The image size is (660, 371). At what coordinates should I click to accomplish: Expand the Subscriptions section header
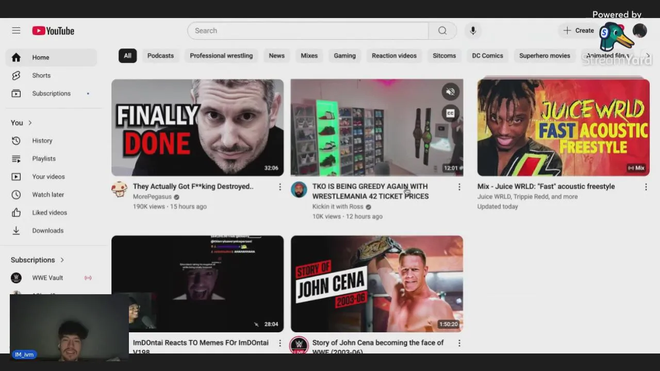coord(38,260)
